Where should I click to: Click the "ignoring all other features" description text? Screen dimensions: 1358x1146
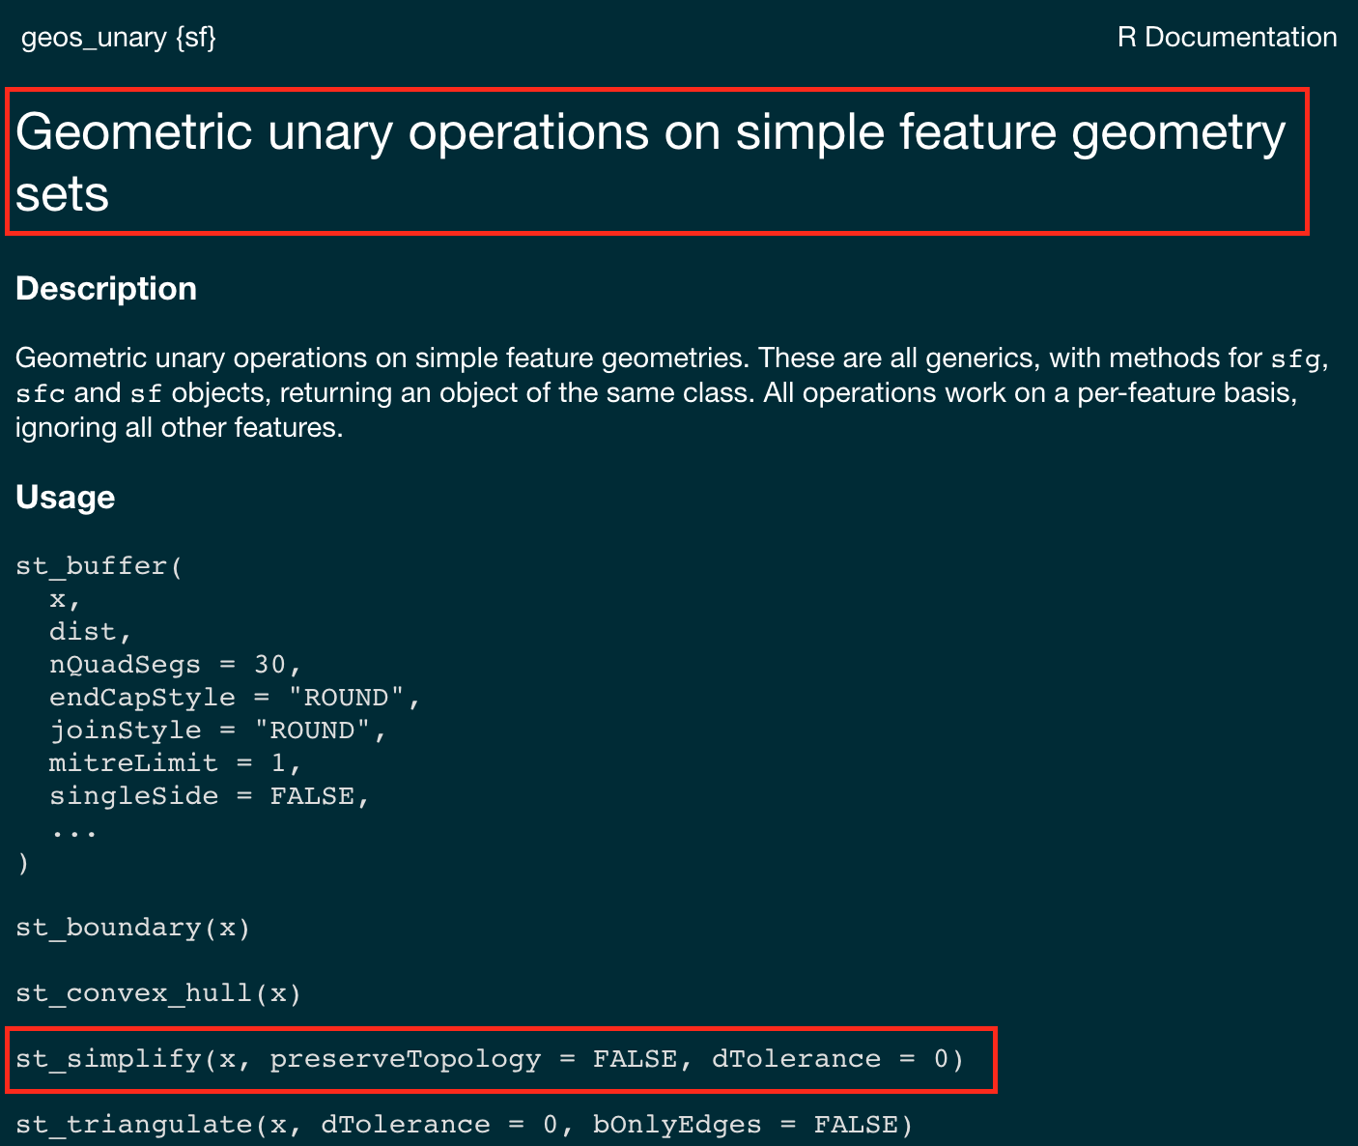(179, 428)
